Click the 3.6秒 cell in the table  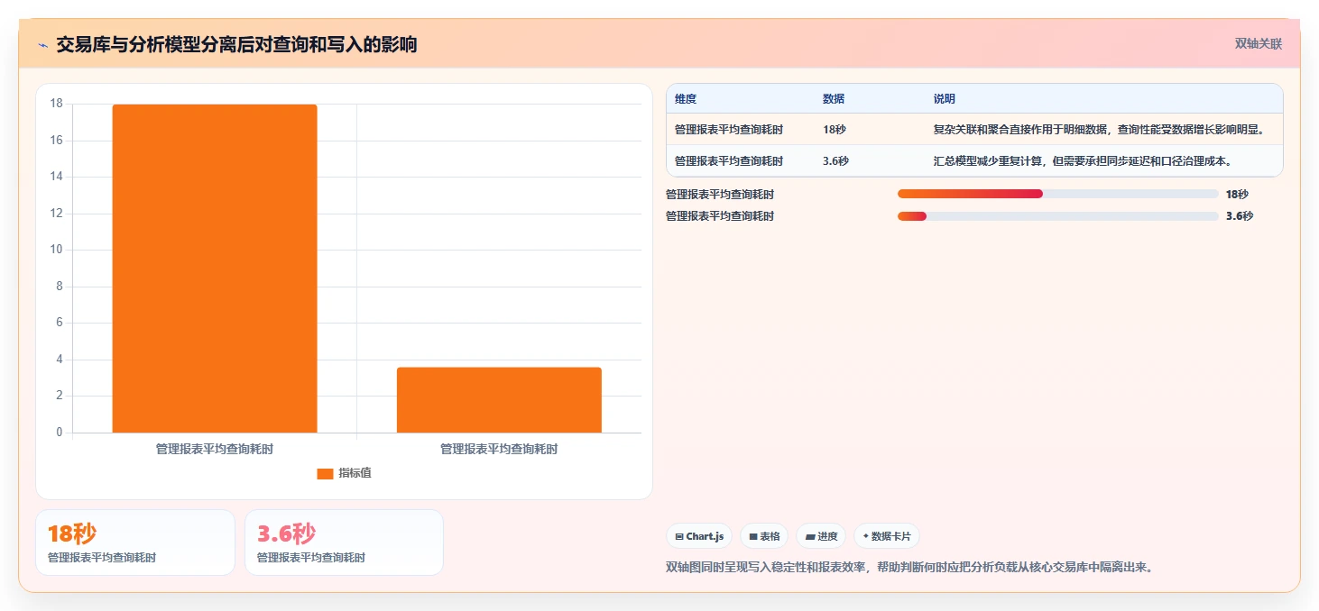coord(835,161)
